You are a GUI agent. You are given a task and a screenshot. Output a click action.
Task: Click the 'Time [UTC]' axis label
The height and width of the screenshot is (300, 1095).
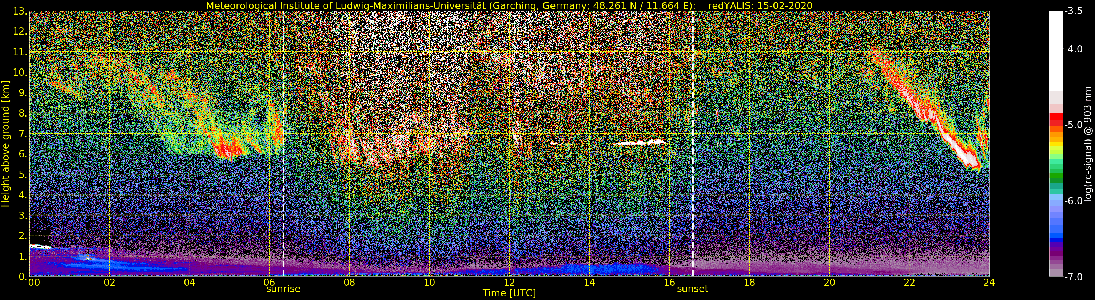[509, 293]
